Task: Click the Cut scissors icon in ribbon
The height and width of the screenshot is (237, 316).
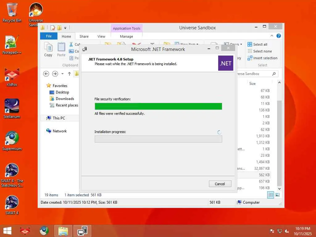Action: click(x=71, y=44)
